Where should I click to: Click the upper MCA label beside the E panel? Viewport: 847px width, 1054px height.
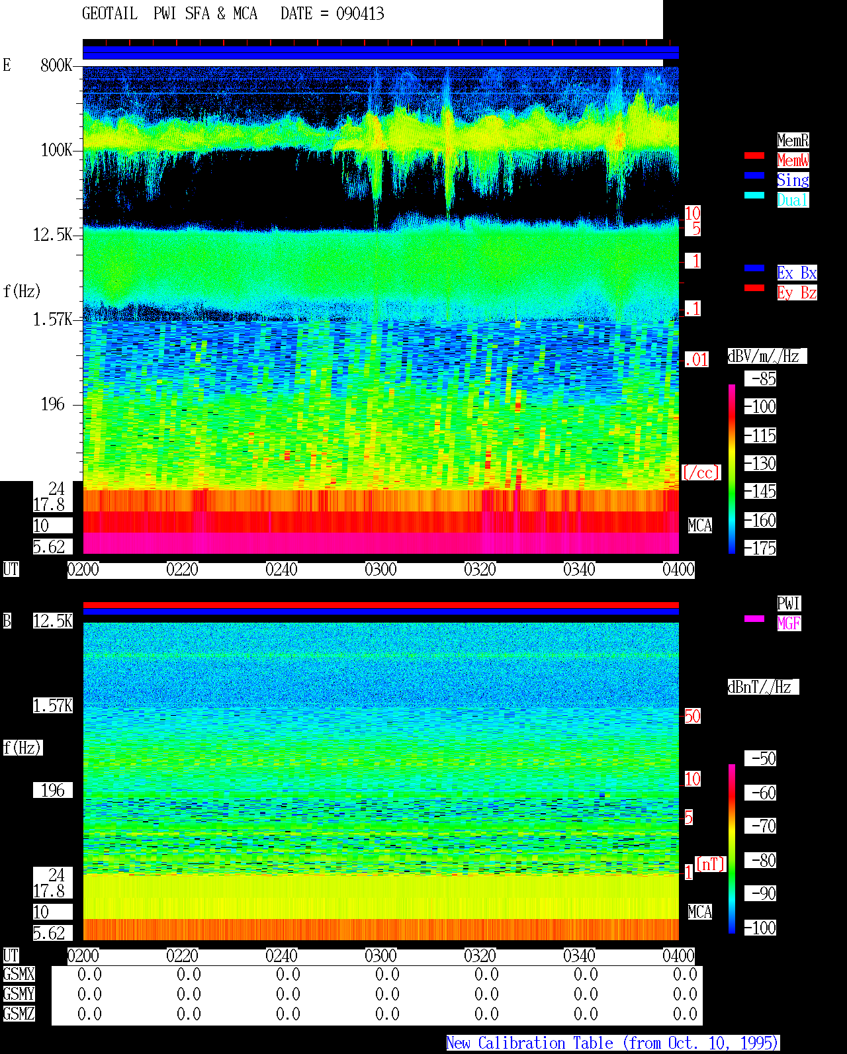tap(700, 526)
